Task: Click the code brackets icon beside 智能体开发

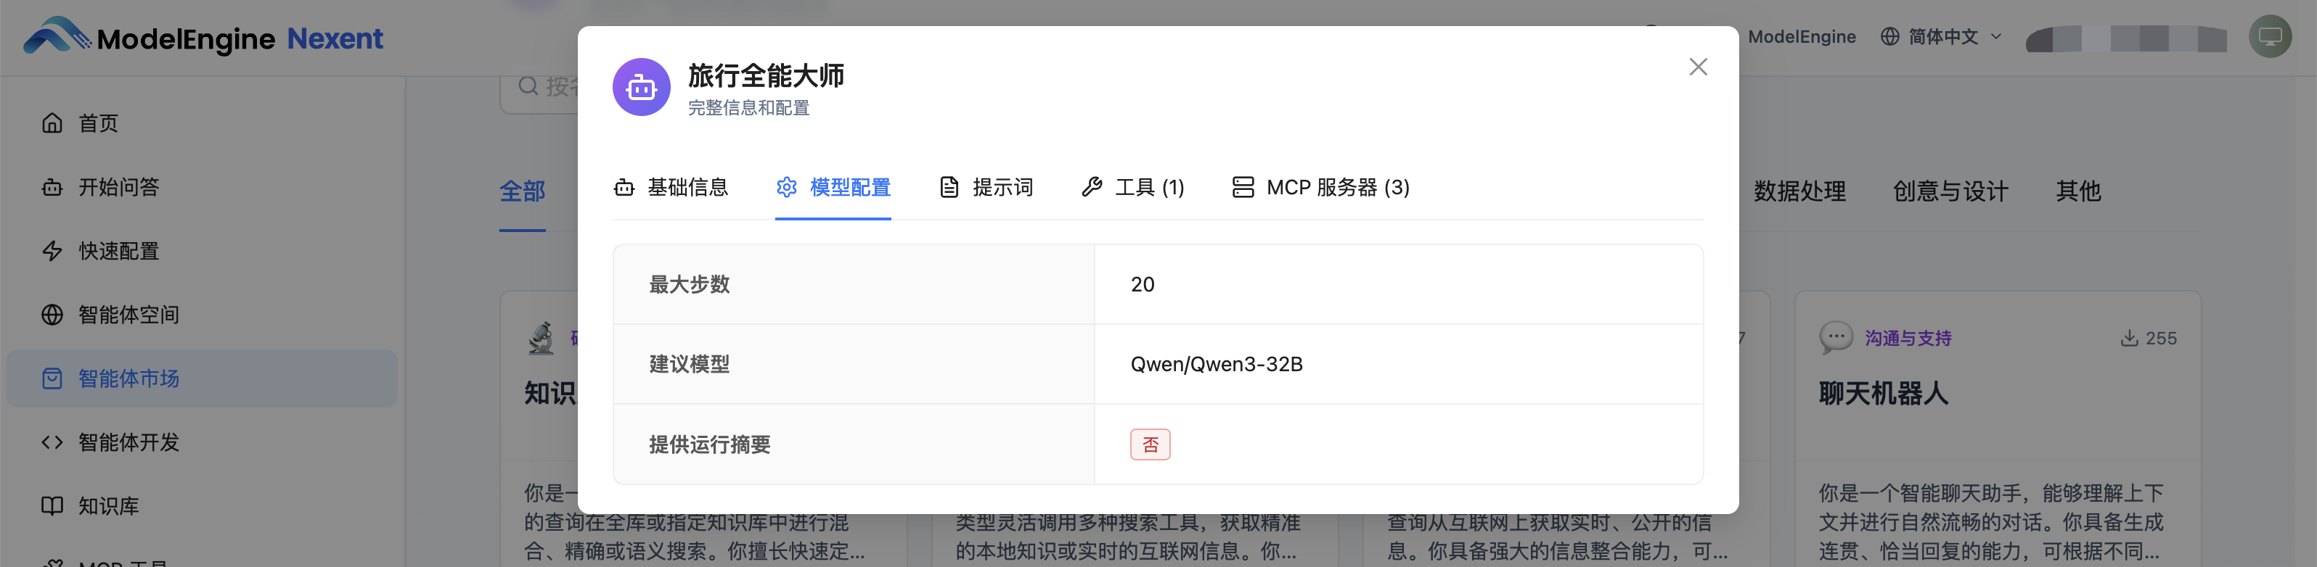Action: (x=52, y=442)
